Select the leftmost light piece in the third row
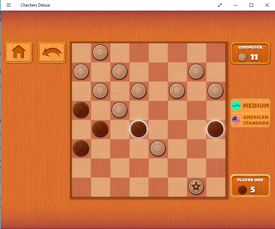Image resolution: width=275 pixels, height=229 pixels. pos(100,91)
